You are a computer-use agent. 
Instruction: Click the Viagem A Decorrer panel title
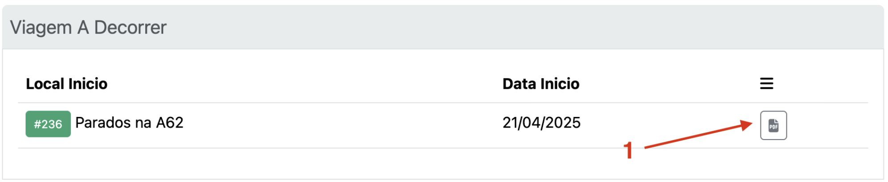[x=88, y=27]
